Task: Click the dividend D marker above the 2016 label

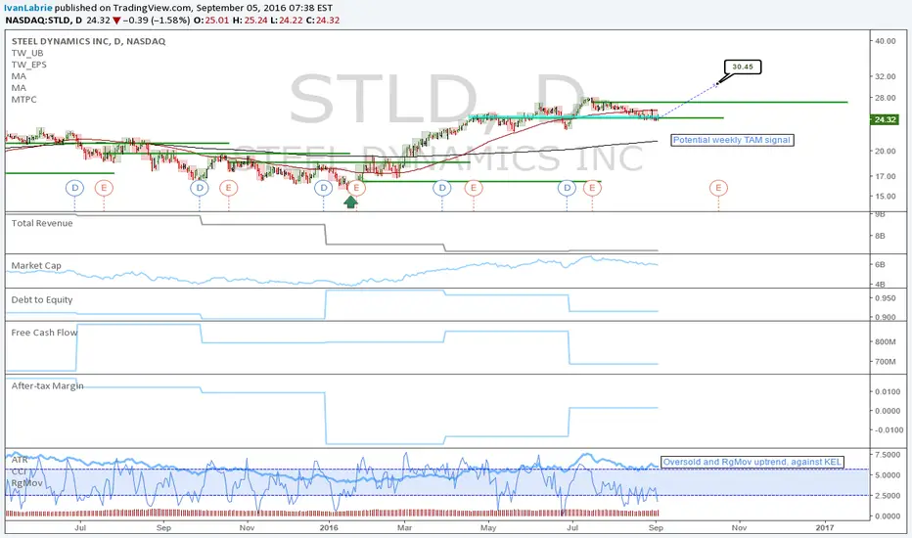Action: coord(323,188)
